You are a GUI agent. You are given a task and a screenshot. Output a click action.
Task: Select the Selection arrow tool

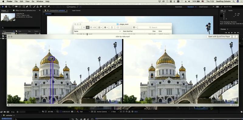3,7
